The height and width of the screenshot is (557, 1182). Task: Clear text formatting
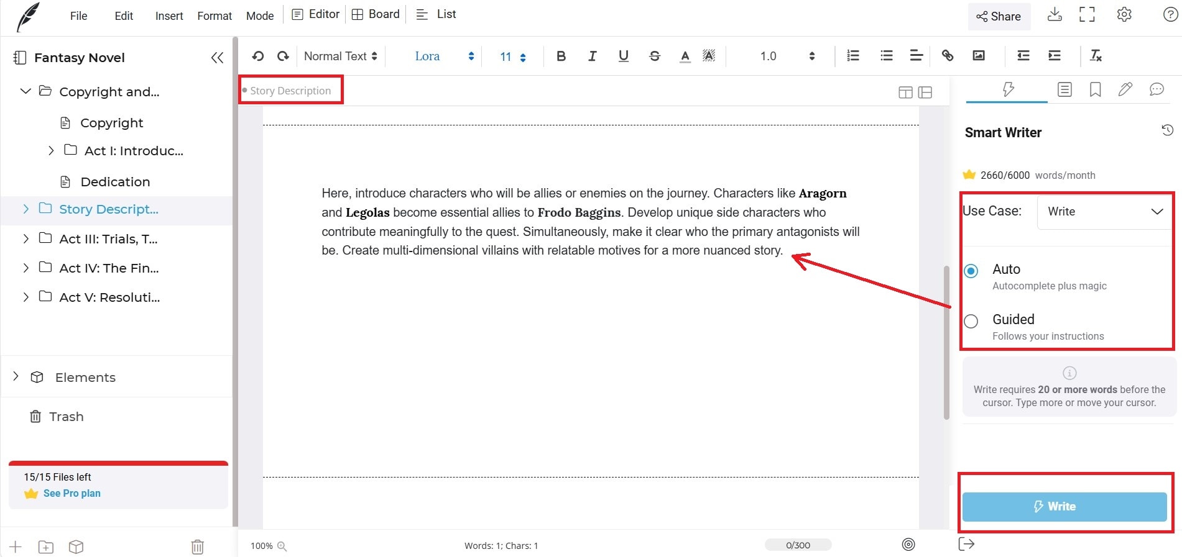(1096, 56)
